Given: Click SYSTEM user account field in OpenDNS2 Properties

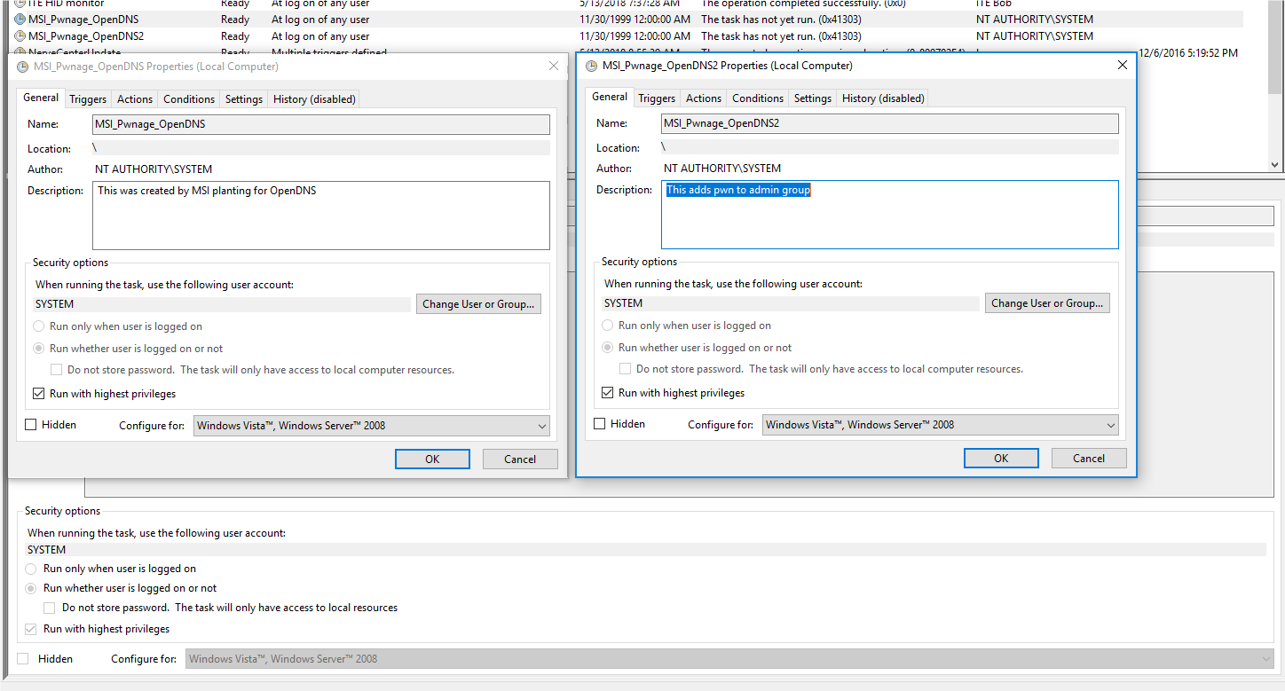Looking at the screenshot, I should click(791, 303).
